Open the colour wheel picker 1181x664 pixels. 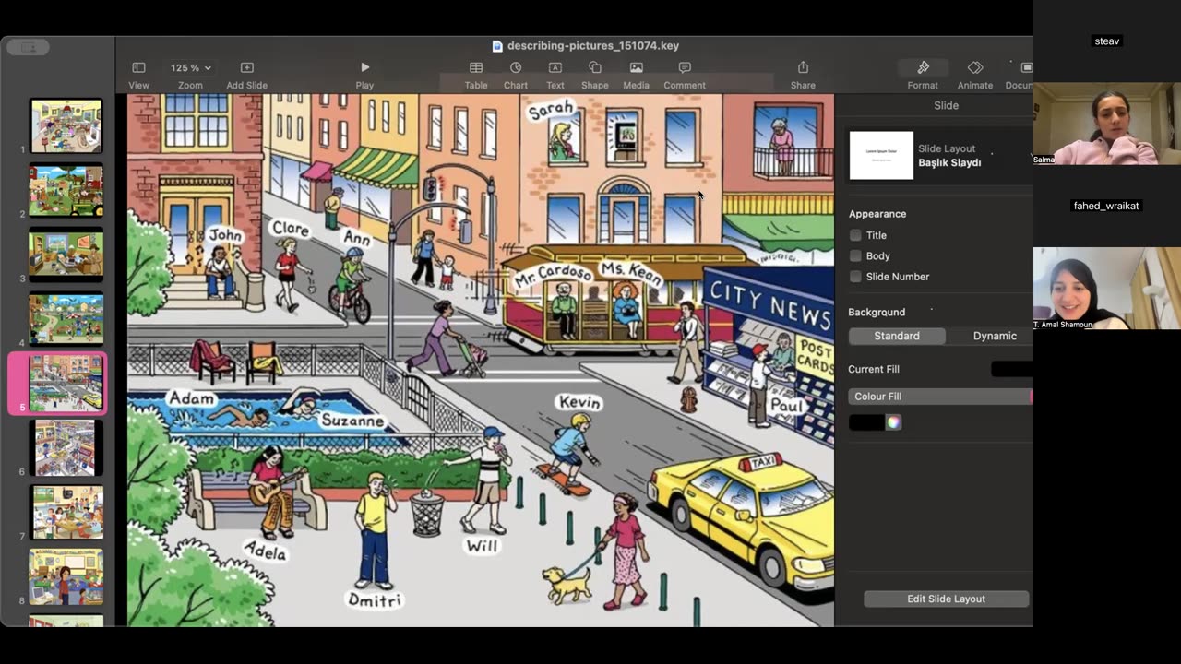893,422
